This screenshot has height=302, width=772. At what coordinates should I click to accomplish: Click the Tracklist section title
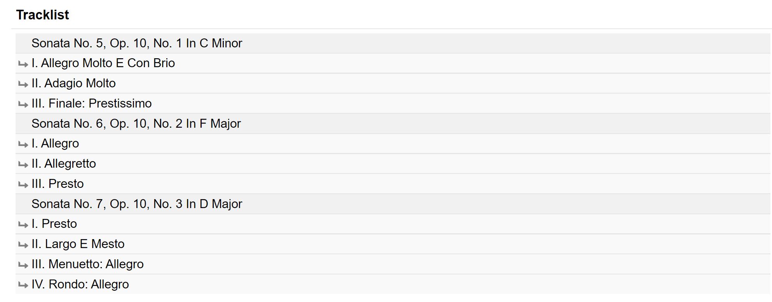coord(43,15)
